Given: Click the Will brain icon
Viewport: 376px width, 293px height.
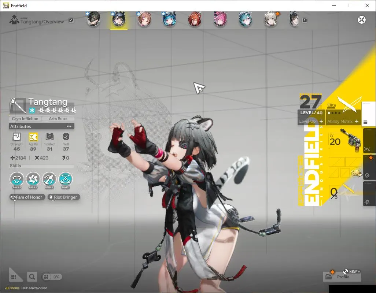Looking at the screenshot, I should 66,137.
